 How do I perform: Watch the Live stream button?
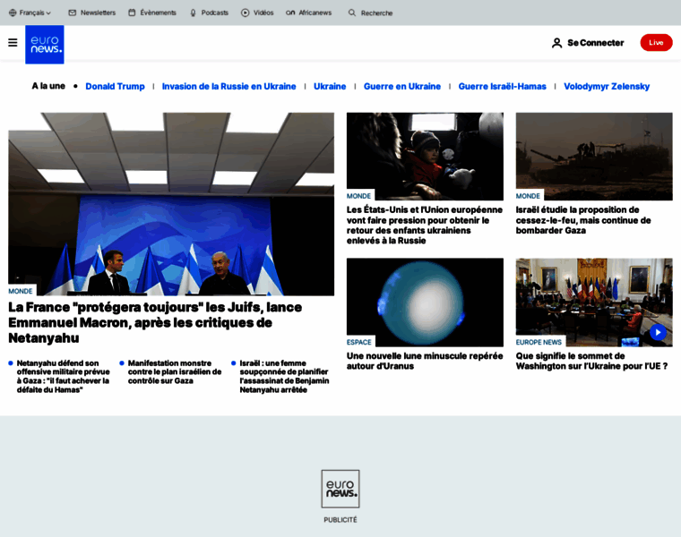tap(656, 42)
